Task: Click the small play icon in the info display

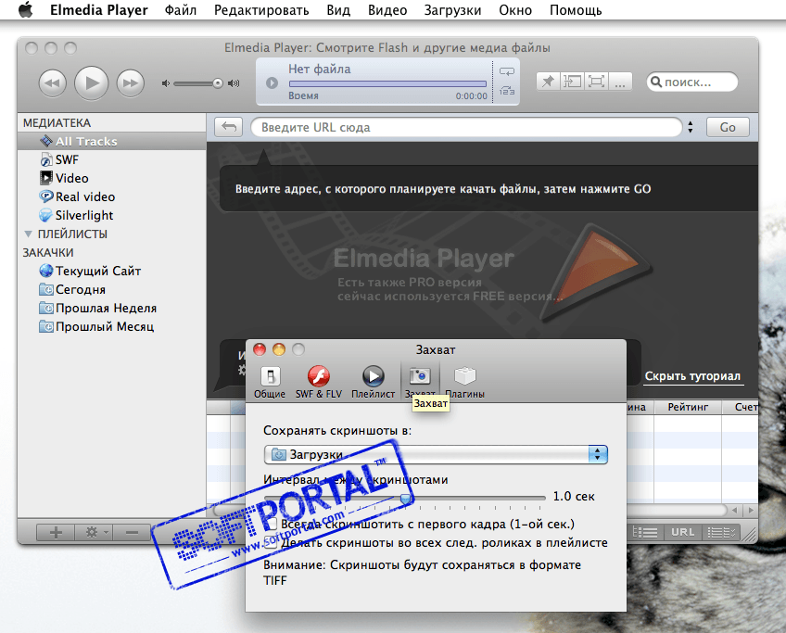Action: point(272,82)
